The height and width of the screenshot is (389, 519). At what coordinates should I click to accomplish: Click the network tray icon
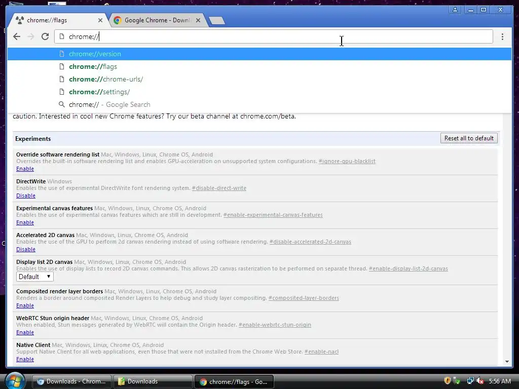tap(470, 381)
